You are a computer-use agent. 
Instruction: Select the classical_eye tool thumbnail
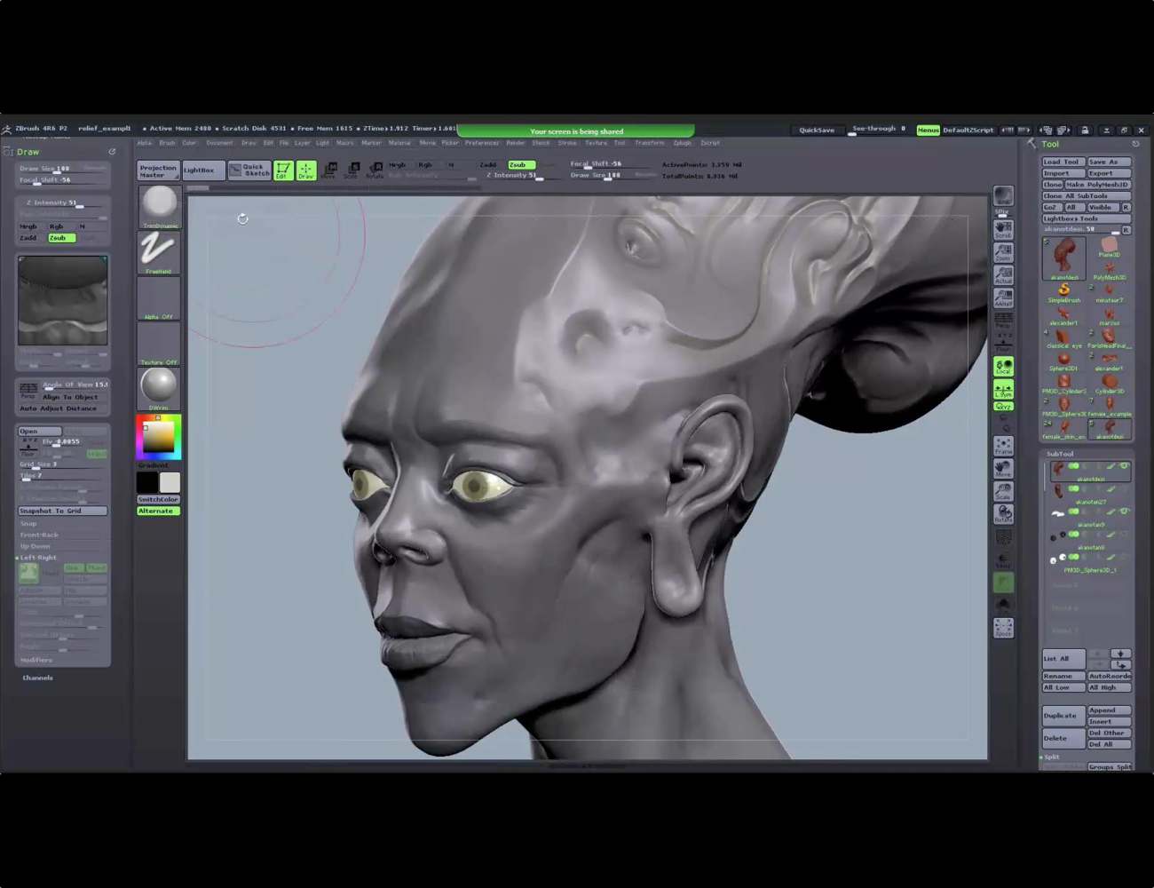pos(1063,338)
